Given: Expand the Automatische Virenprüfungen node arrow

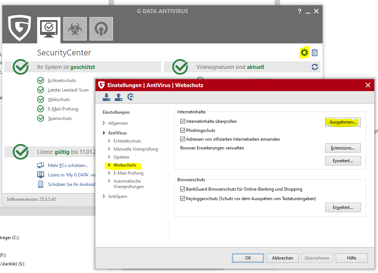Looking at the screenshot, I should tap(109, 181).
